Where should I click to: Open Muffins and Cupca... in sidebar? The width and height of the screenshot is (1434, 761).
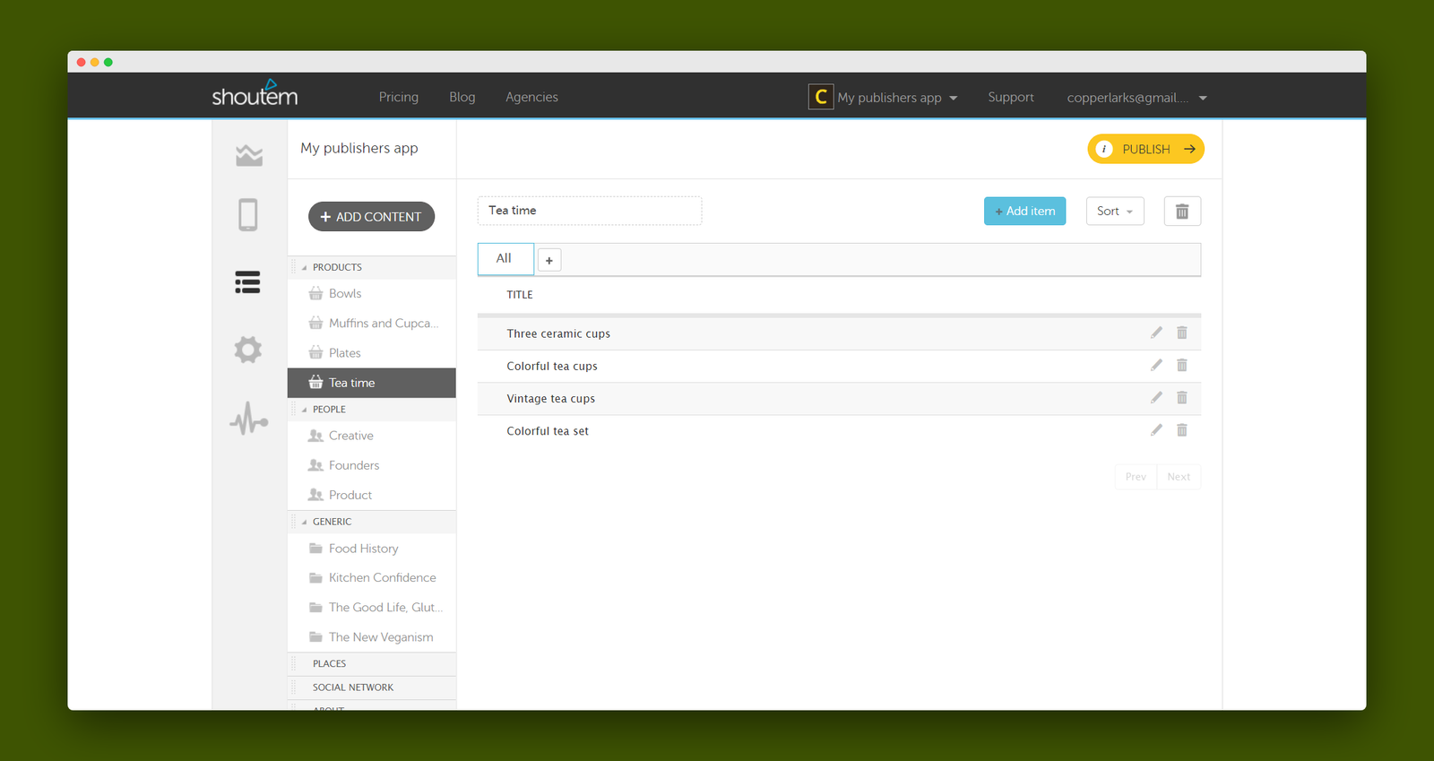[x=372, y=324]
